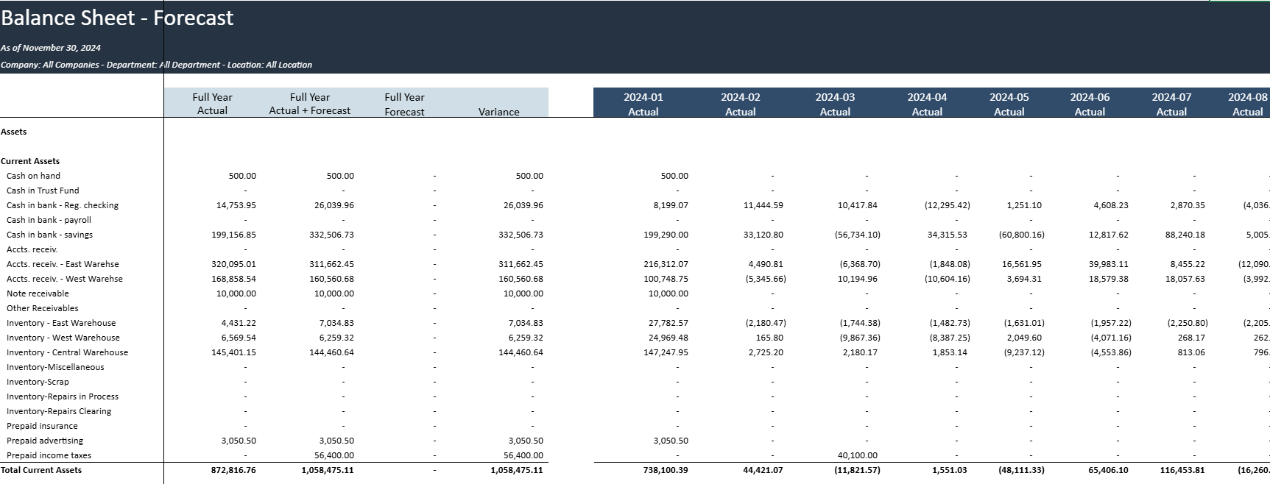Select the Full Year Actual column header
1270x484 pixels.
[212, 104]
